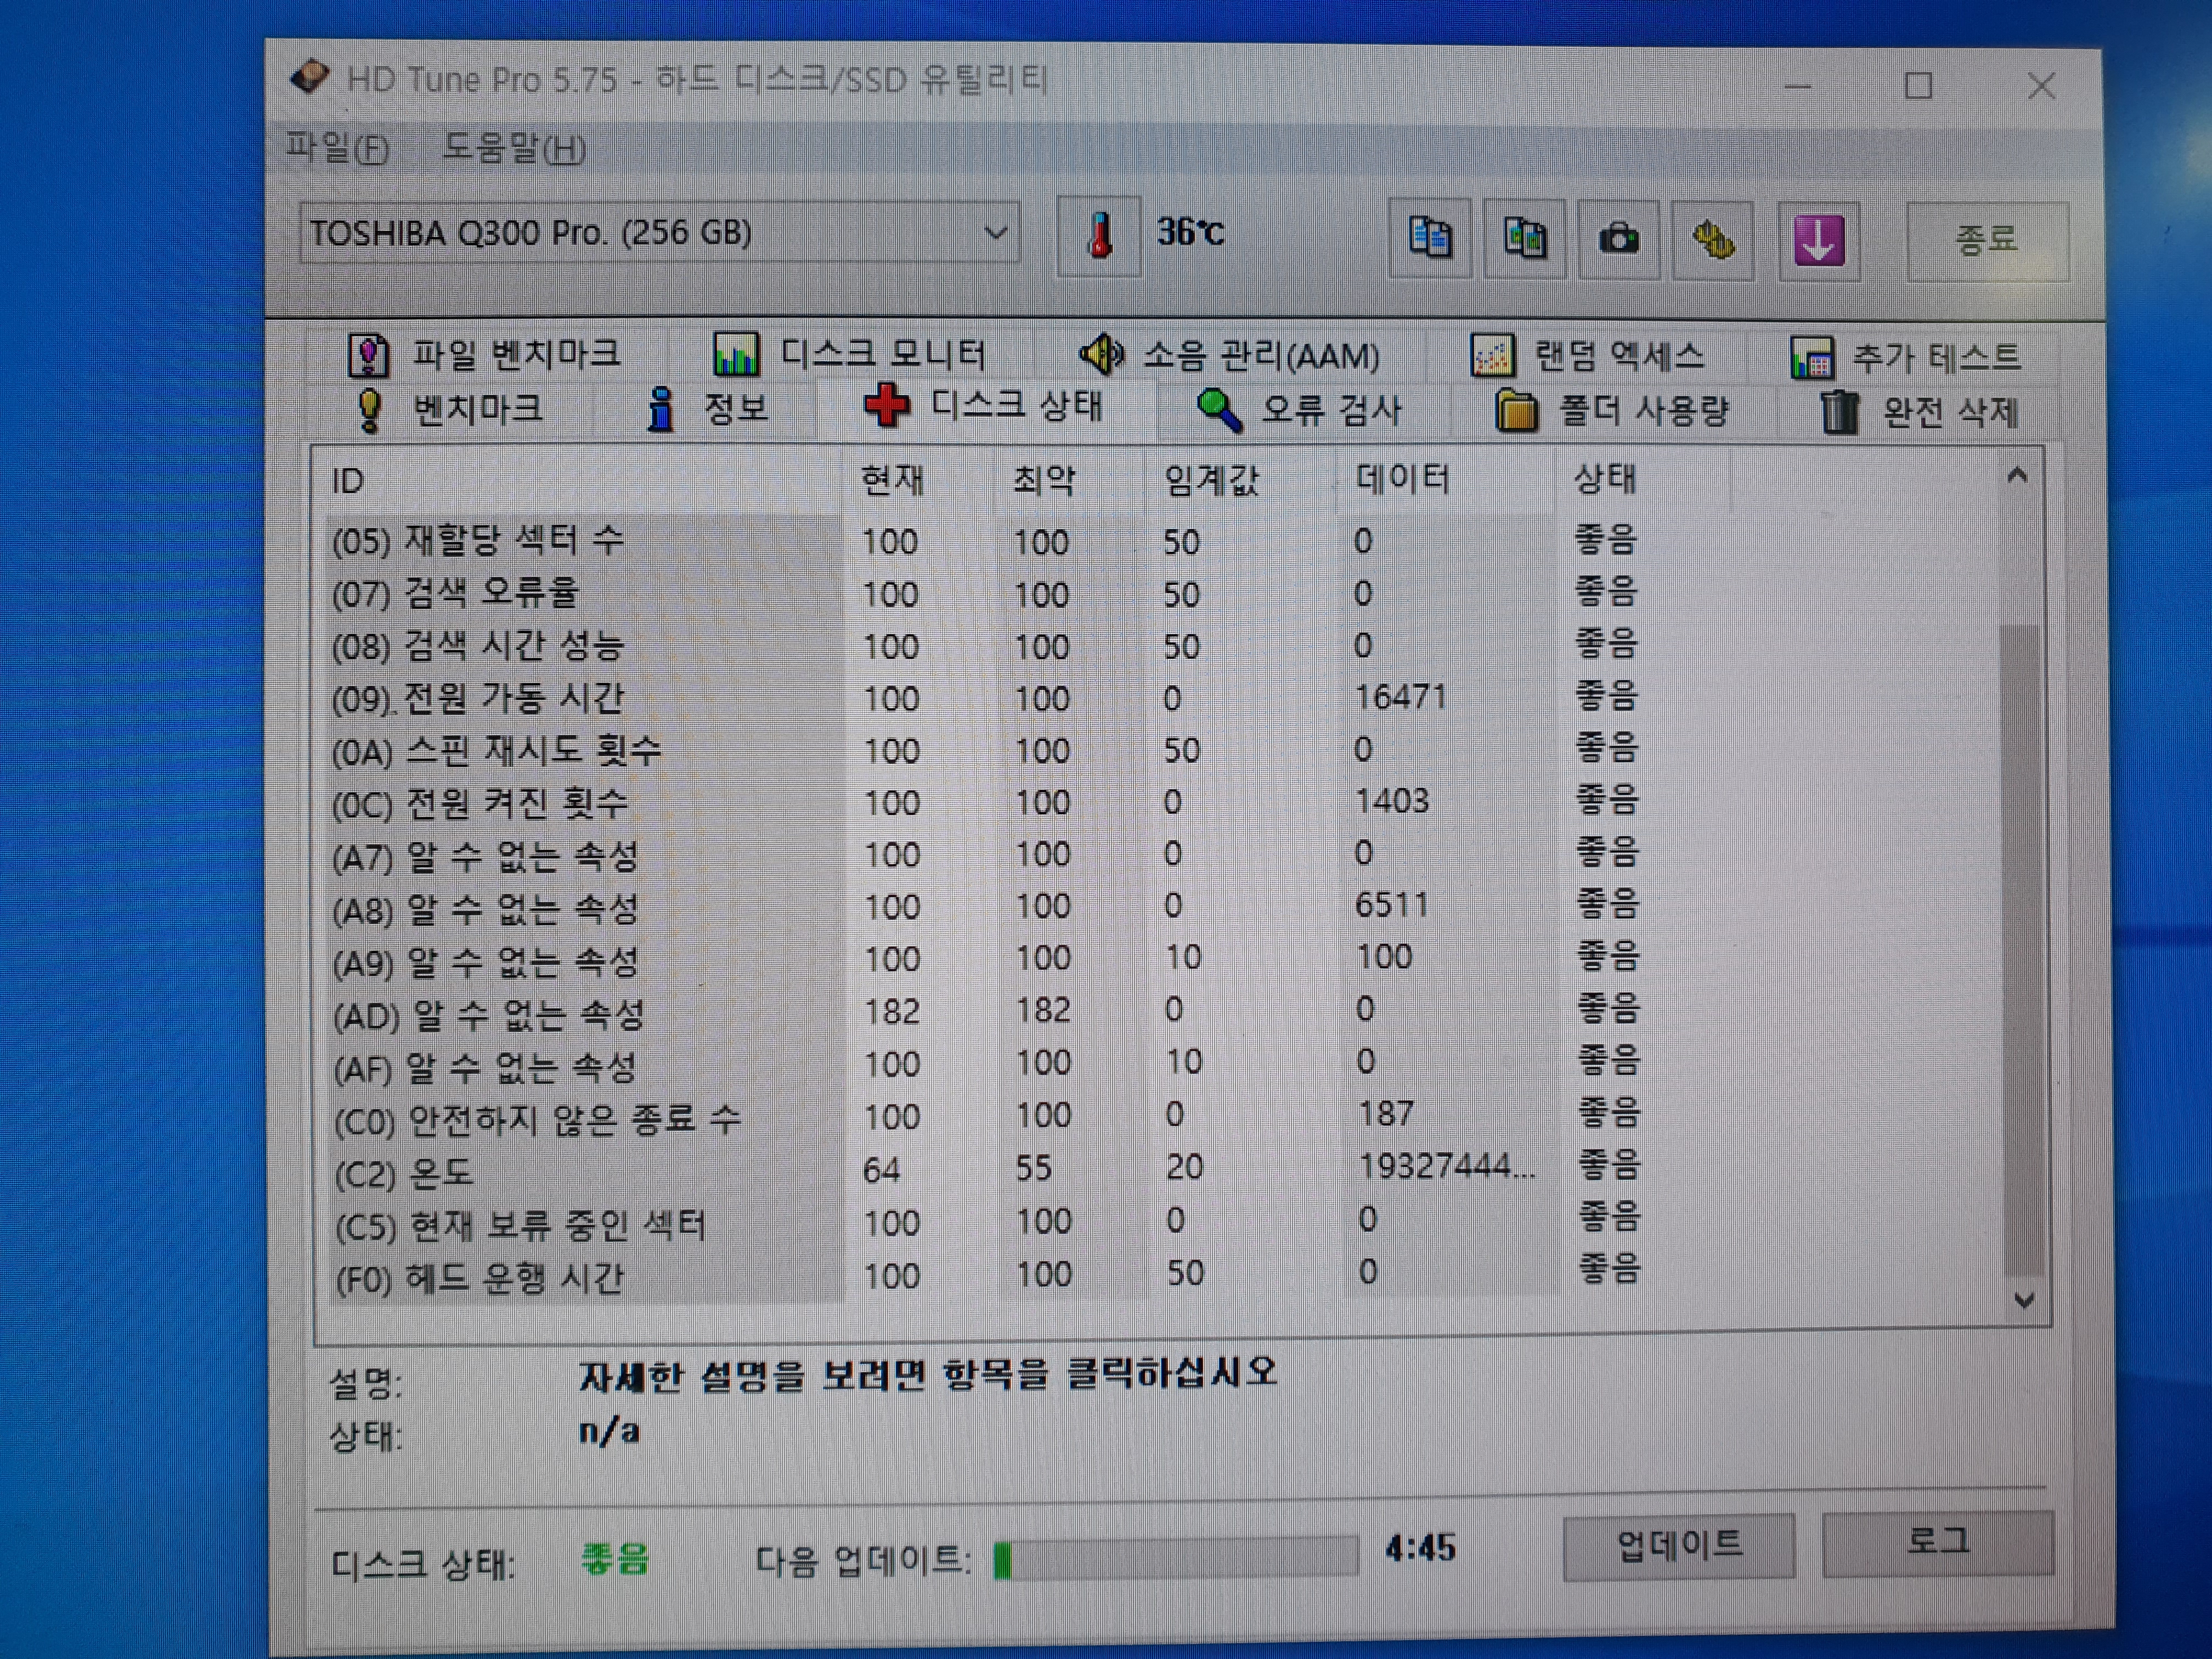Viewport: 2212px width, 1659px height.
Task: Click the 다음 업데이트 progress bar
Action: pyautogui.click(x=1176, y=1559)
